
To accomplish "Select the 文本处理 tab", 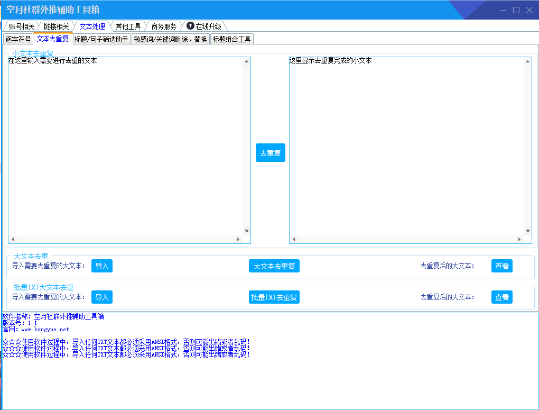I will click(92, 26).
